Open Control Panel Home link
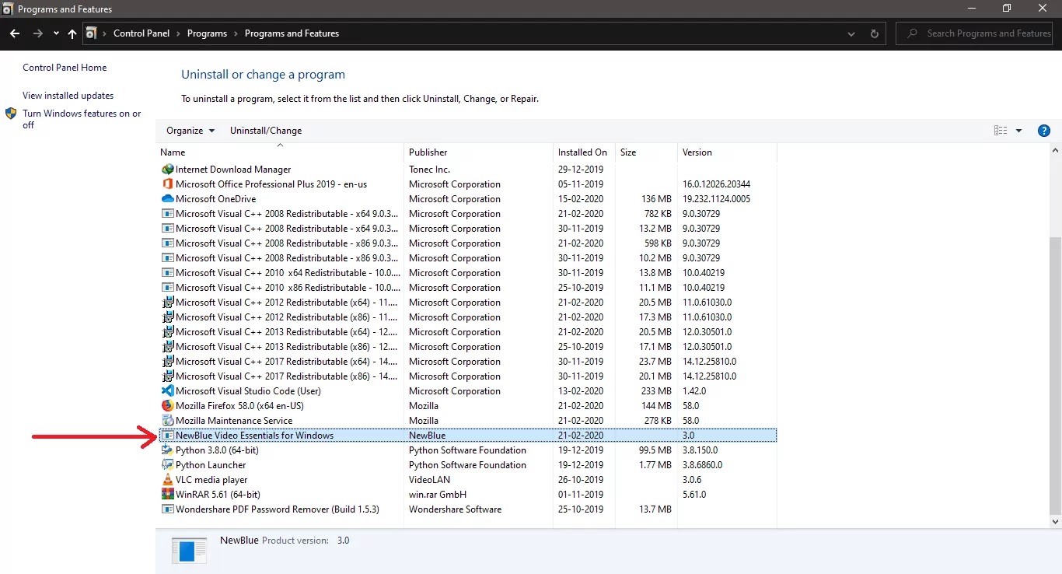 [65, 68]
